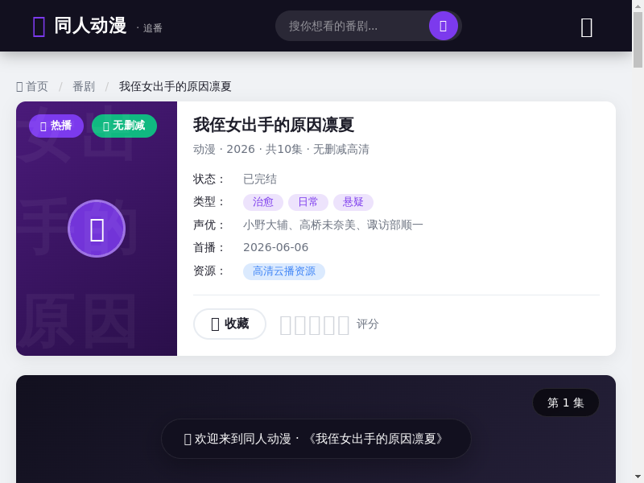The width and height of the screenshot is (644, 483).
Task: Rate four stars in 评分
Action: pos(329,325)
